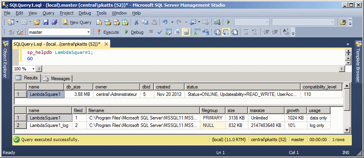Click the Increase Indent icon
The height and width of the screenshot is (158, 364).
tap(275, 32)
